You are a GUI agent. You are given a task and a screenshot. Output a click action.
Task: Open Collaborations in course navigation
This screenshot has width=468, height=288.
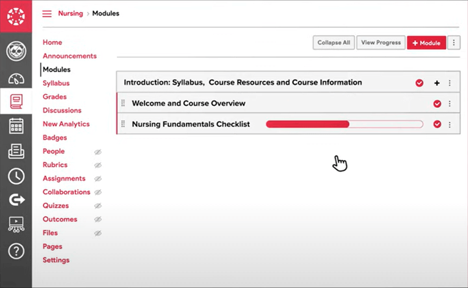66,192
